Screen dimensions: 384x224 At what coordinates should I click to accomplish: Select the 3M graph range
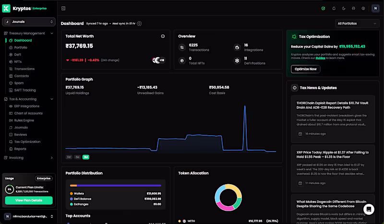point(86,157)
